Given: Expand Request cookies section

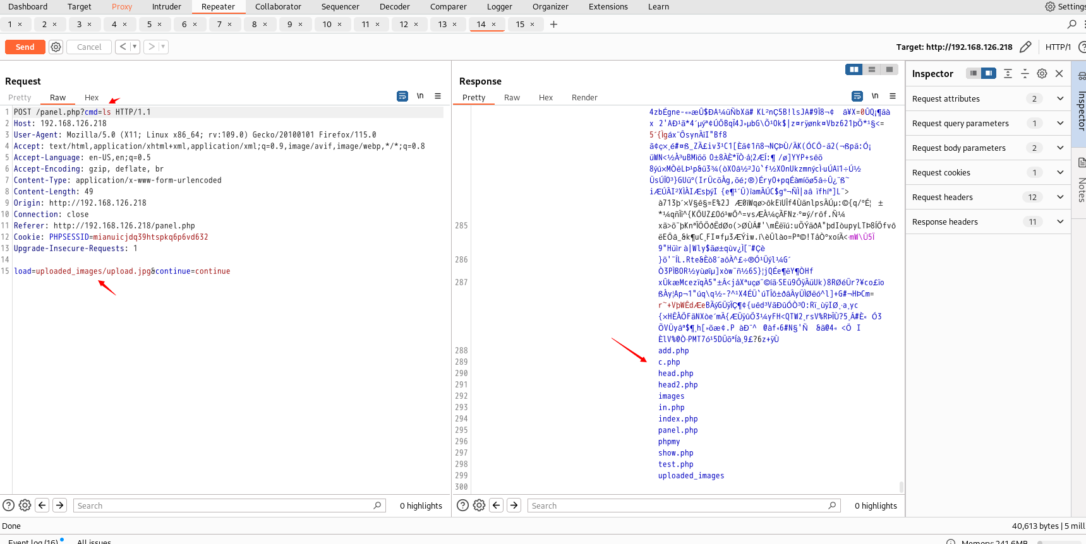Looking at the screenshot, I should click(x=988, y=172).
